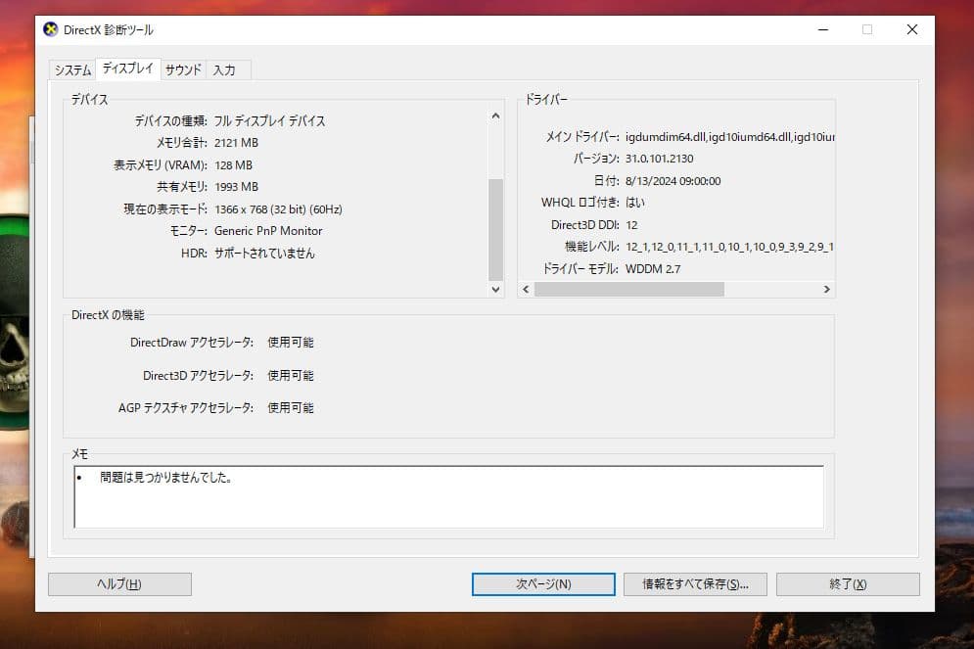
Task: Click 情報をすべて保存(S) to save diagnostic info
Action: (x=695, y=584)
